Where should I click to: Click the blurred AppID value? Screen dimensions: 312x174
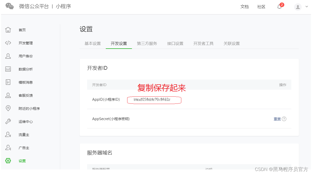pyautogui.click(x=152, y=100)
